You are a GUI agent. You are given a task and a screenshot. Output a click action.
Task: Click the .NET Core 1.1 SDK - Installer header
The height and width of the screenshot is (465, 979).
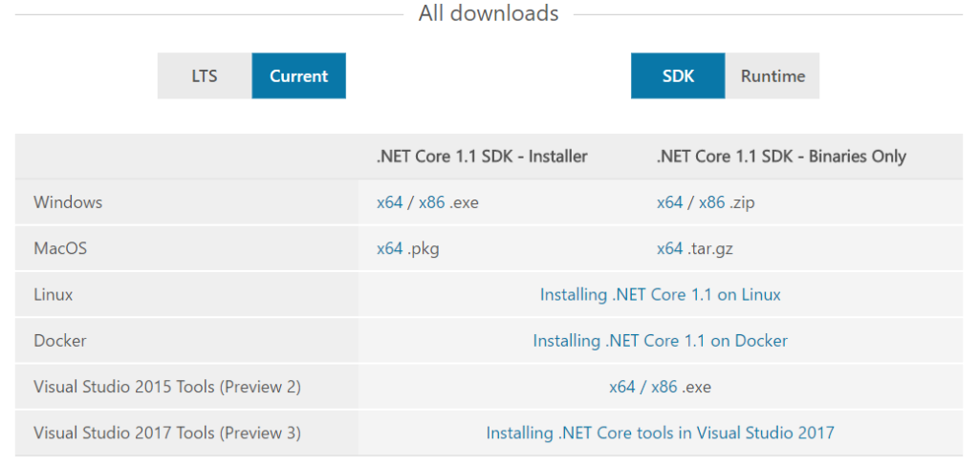tap(482, 157)
